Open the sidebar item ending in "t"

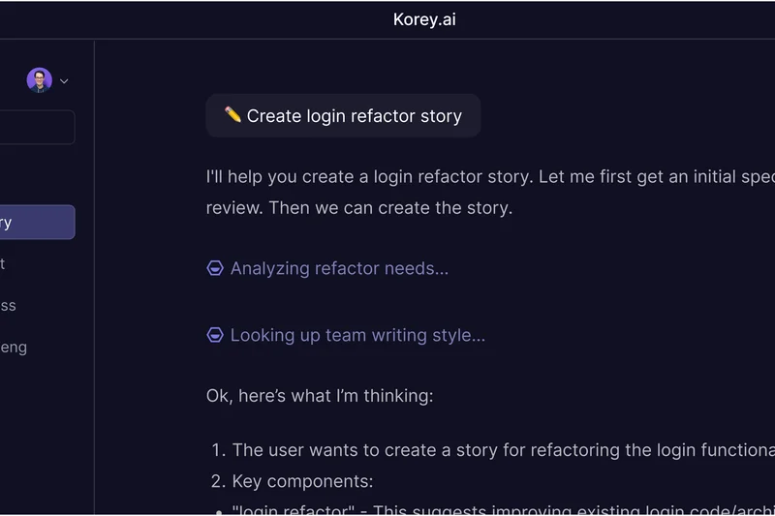(x=5, y=263)
